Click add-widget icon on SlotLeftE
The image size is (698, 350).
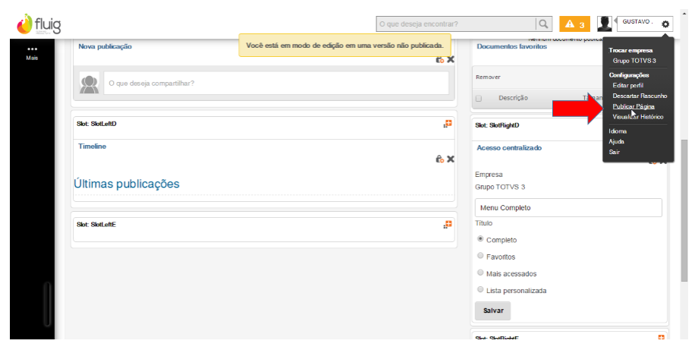pyautogui.click(x=448, y=224)
